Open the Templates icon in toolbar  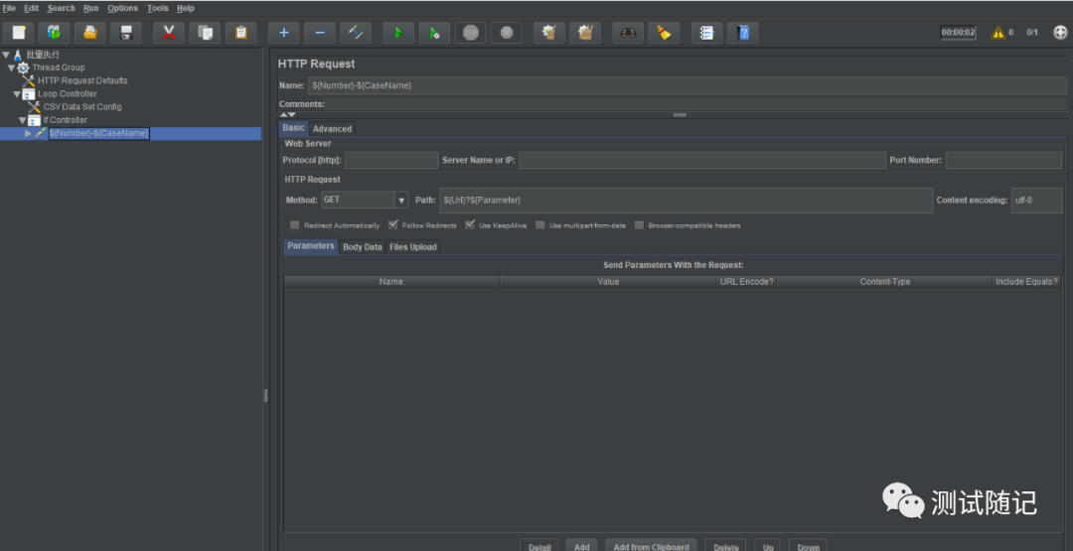(x=54, y=32)
